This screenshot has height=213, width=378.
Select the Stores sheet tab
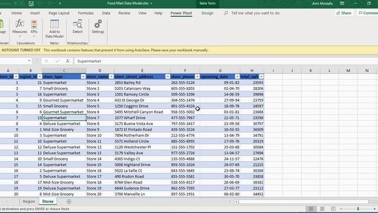tap(48, 201)
